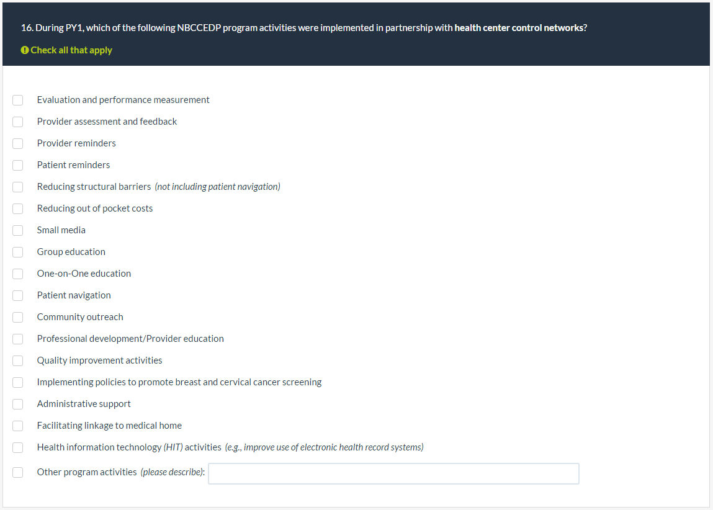Check Community outreach
The width and height of the screenshot is (713, 510).
(18, 317)
